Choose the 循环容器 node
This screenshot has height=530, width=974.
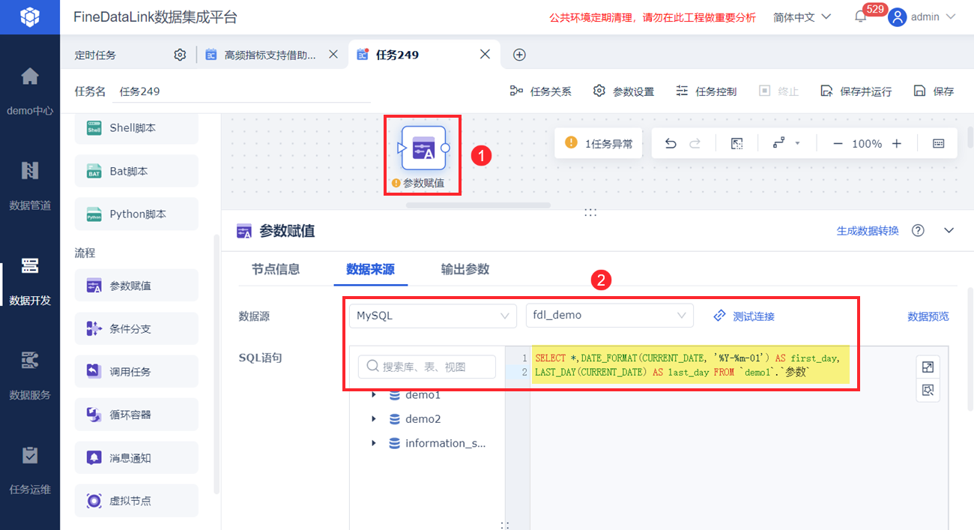coord(136,414)
